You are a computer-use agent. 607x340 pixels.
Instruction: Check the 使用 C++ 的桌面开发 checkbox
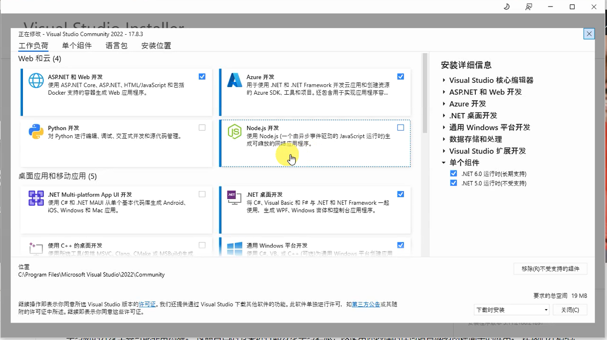tap(202, 245)
